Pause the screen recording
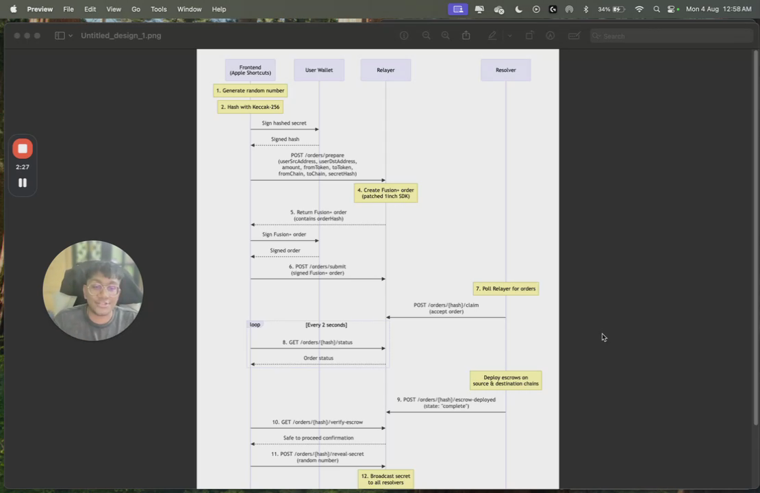 [x=23, y=183]
